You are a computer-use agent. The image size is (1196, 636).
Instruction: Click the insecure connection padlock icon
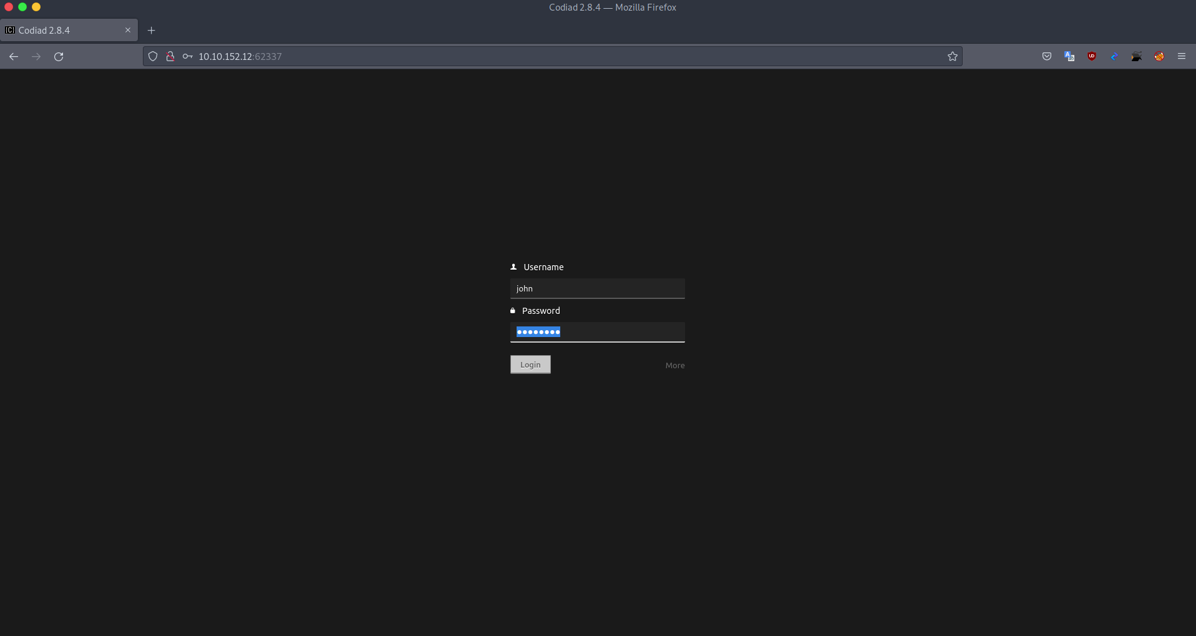[x=170, y=57]
